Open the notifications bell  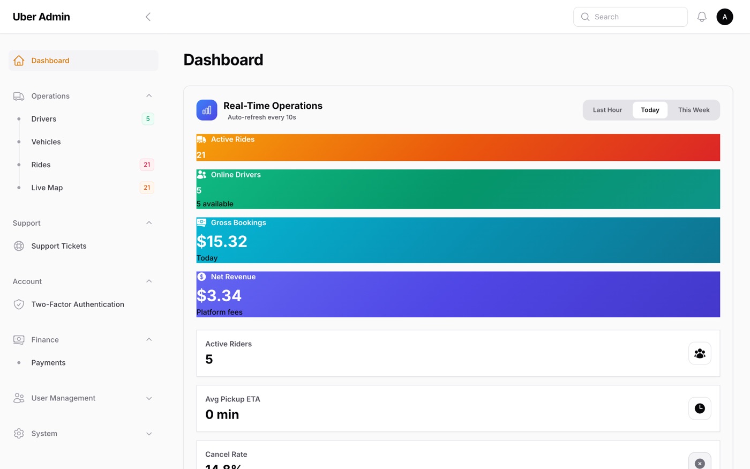[702, 17]
